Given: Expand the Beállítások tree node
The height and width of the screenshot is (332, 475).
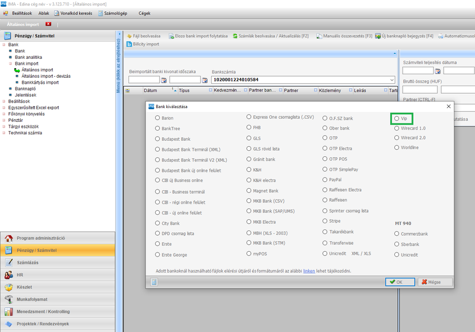Looking at the screenshot, I should pyautogui.click(x=4, y=102).
